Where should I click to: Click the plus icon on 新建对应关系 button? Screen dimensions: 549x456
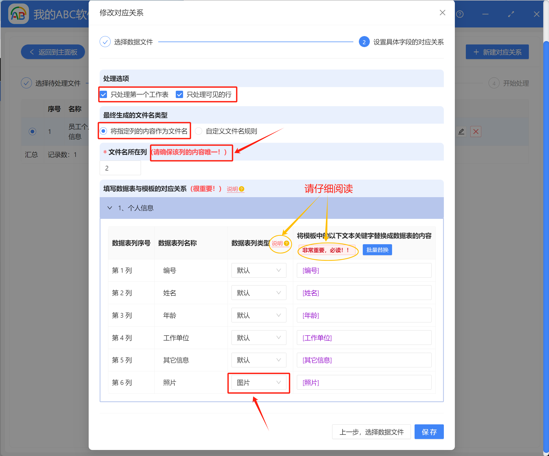click(476, 52)
